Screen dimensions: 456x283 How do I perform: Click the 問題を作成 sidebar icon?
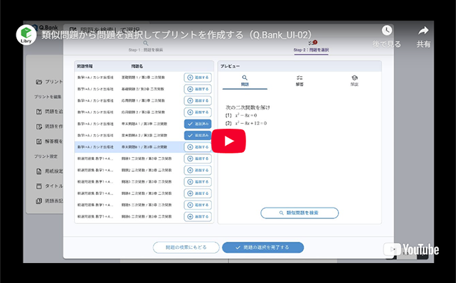point(39,127)
